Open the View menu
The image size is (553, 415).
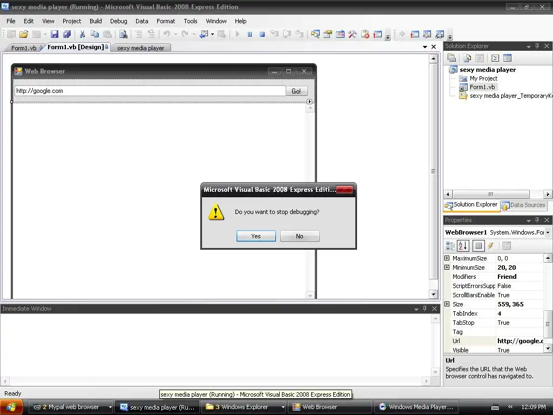coord(48,21)
